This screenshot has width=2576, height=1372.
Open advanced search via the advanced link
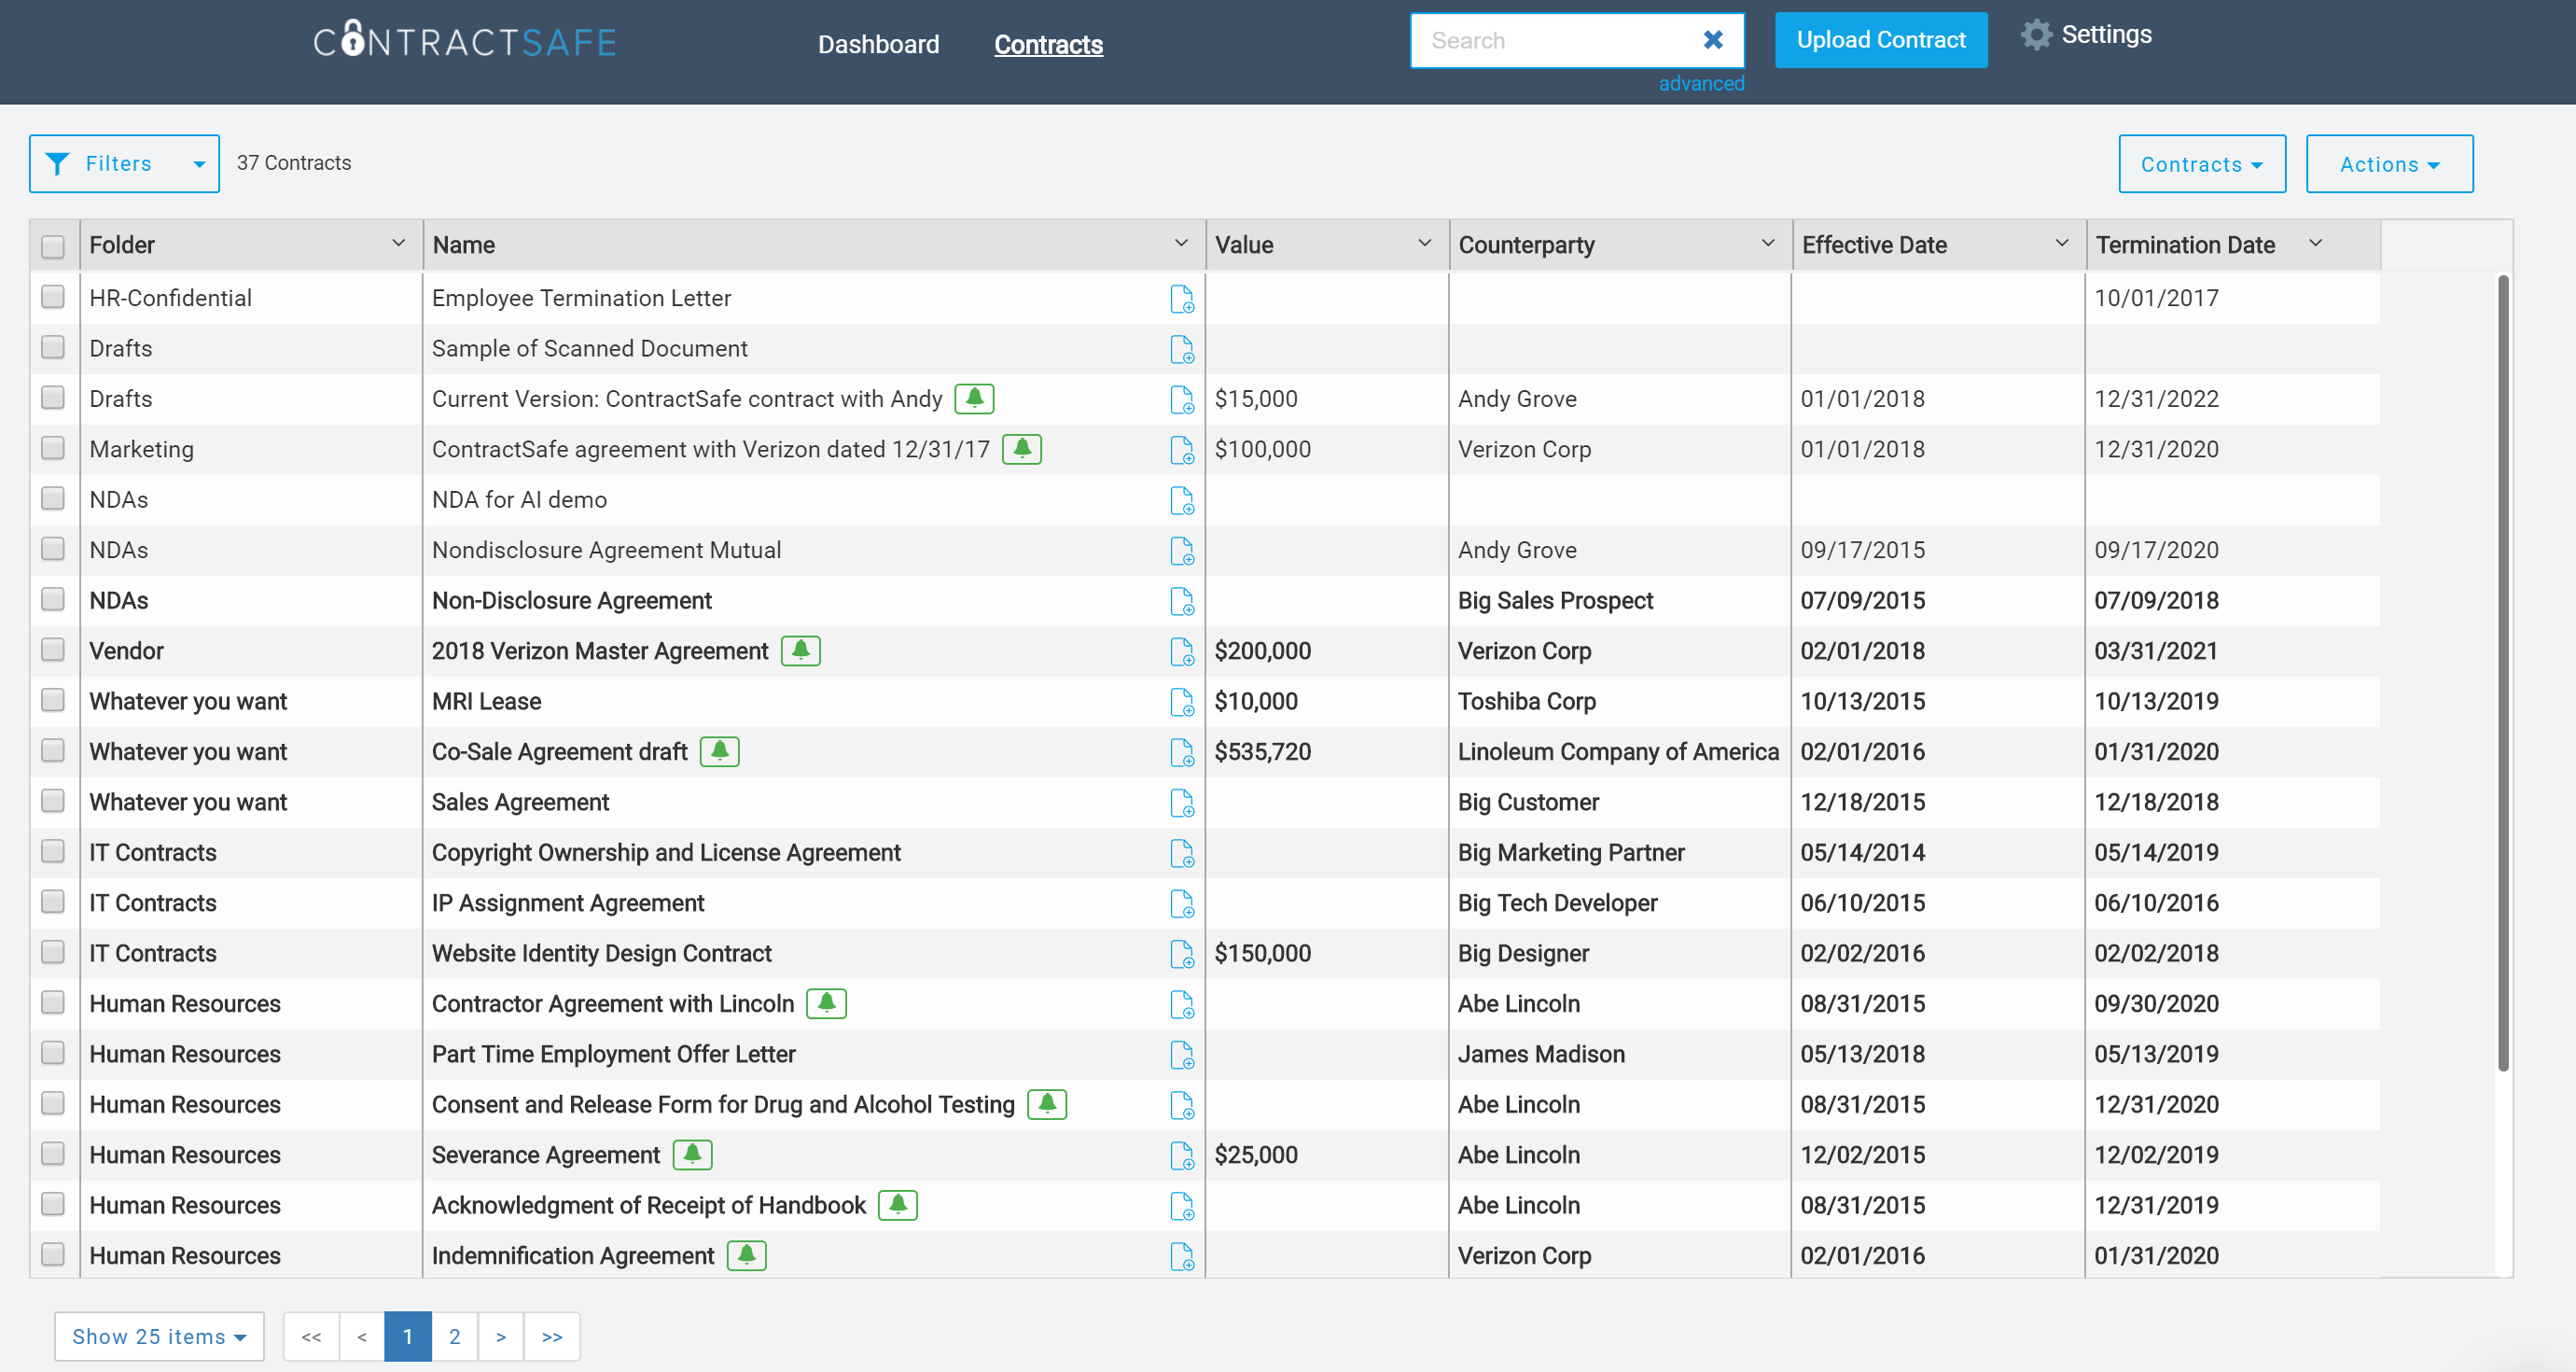point(1701,84)
